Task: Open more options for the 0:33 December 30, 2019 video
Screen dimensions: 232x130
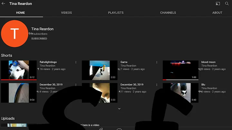Action: pyautogui.click(x=157, y=85)
